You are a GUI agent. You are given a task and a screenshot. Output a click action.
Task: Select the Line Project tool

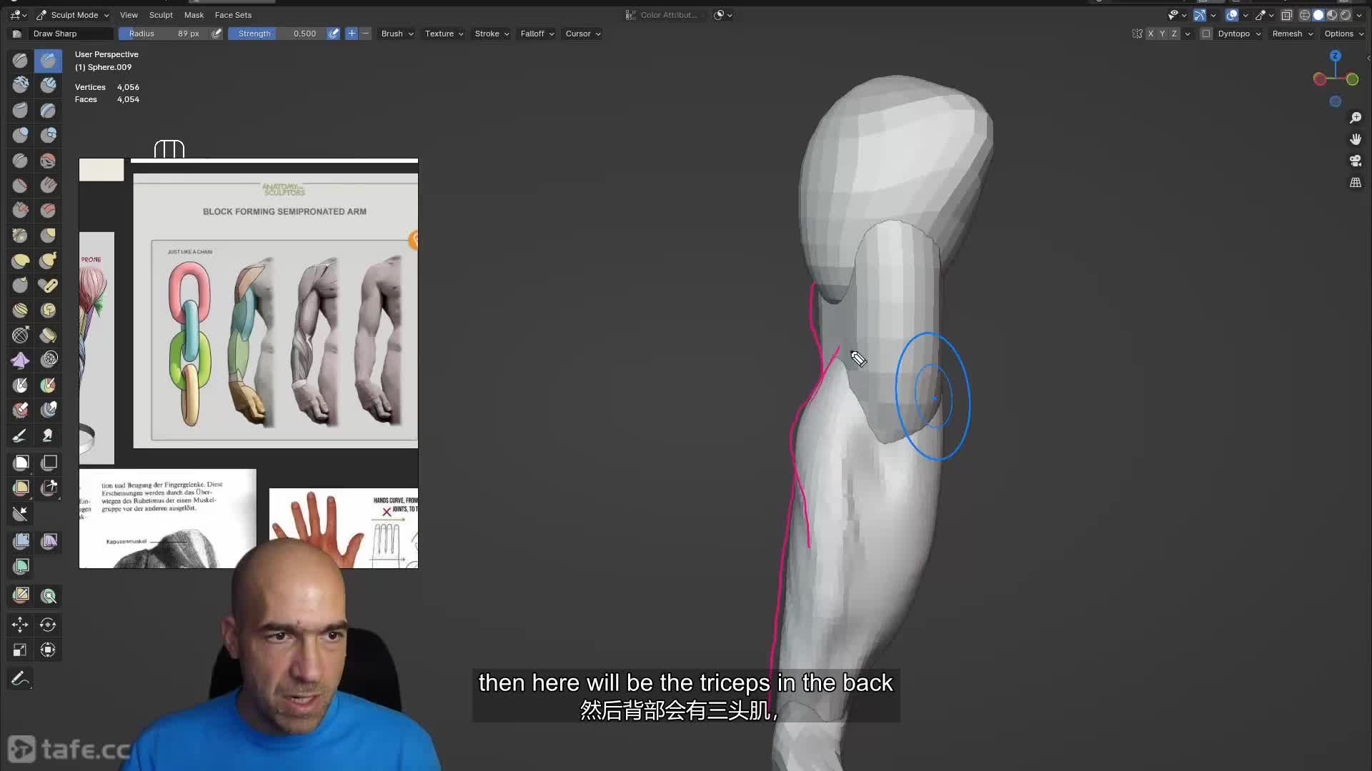click(20, 513)
